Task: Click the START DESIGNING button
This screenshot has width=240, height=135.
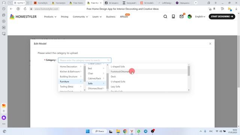Action: click(222, 16)
